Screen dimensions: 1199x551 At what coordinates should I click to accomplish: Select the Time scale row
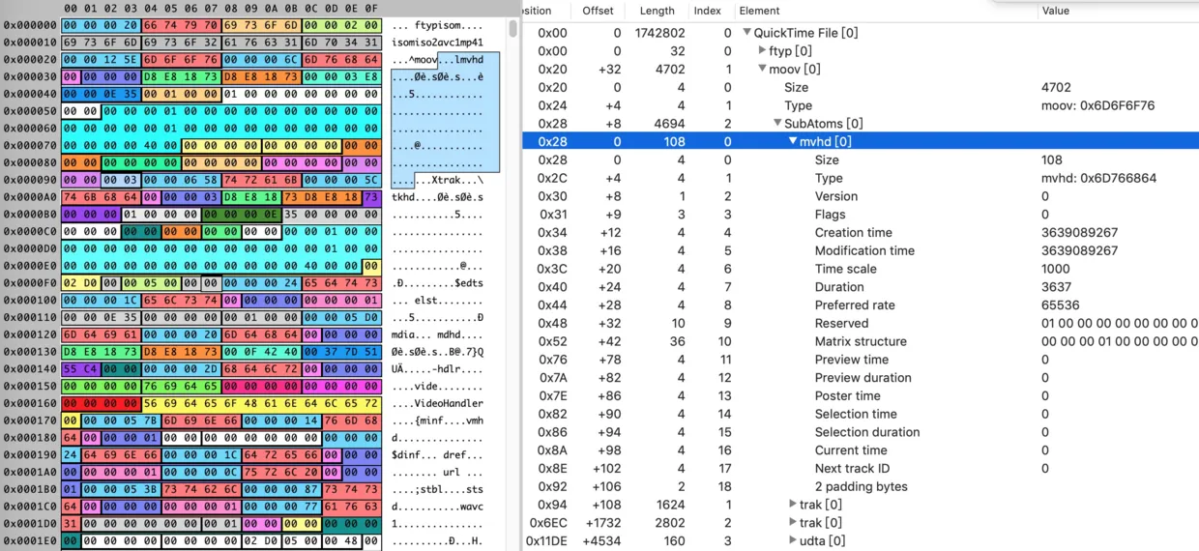click(861, 269)
